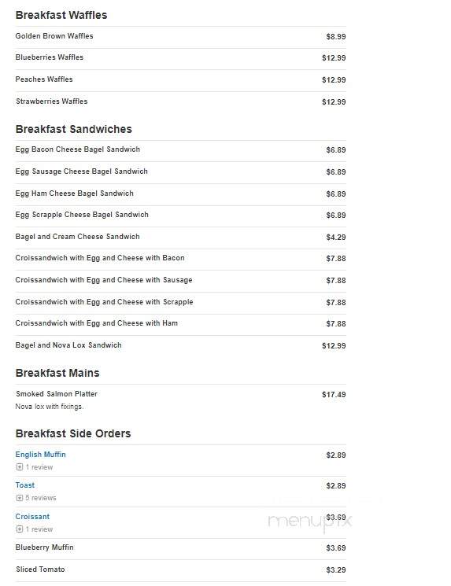Click the Breakfast Side Orders heading
This screenshot has height=586, width=451.
click(x=73, y=433)
